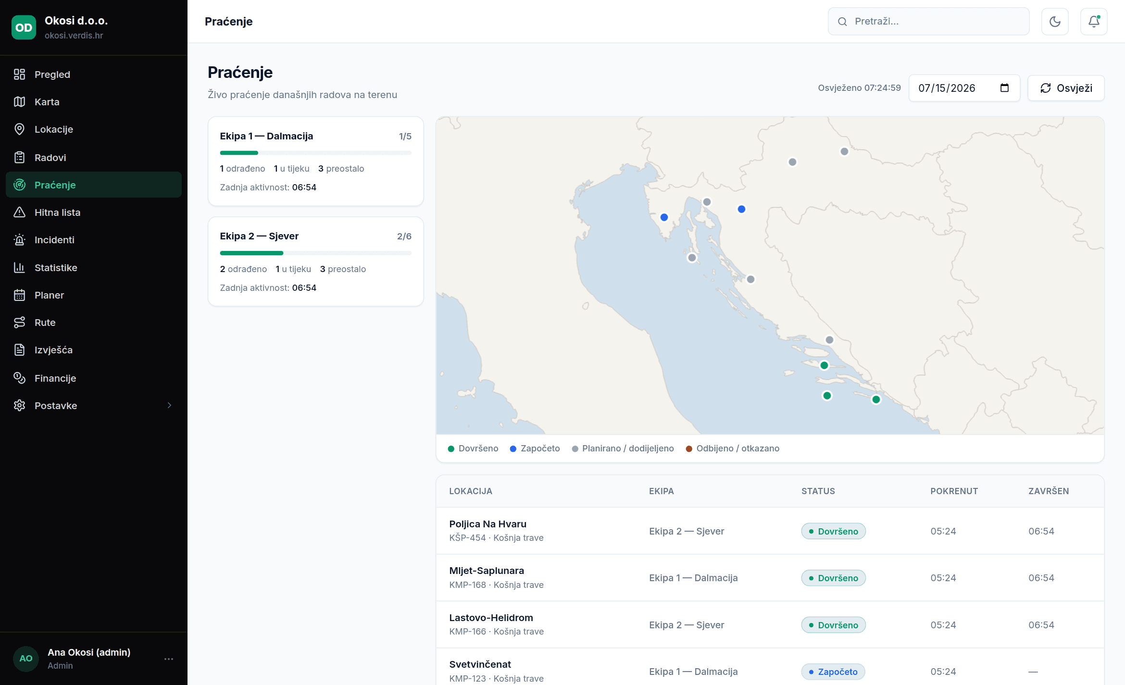Image resolution: width=1125 pixels, height=685 pixels.
Task: Click Dovršeno badge for Lastovo-Helidrom
Action: click(x=833, y=625)
